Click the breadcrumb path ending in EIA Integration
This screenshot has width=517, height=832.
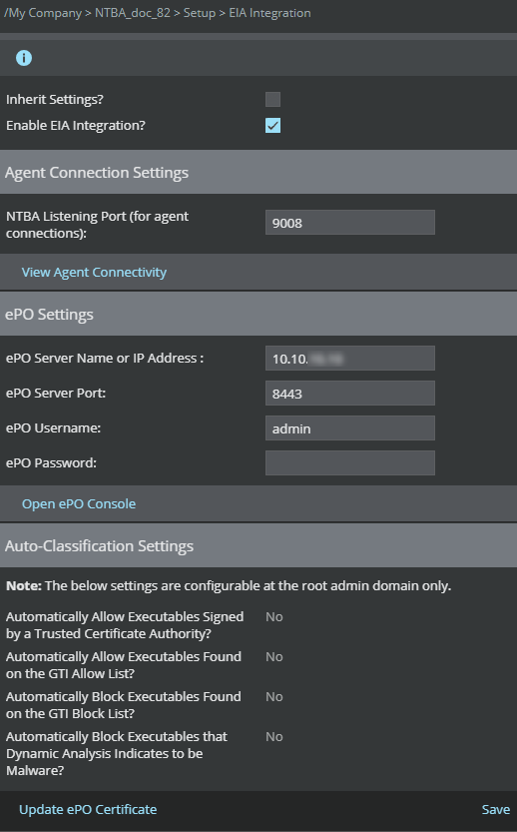click(158, 13)
